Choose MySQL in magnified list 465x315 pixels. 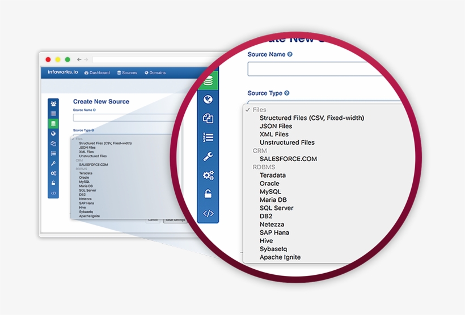270,192
